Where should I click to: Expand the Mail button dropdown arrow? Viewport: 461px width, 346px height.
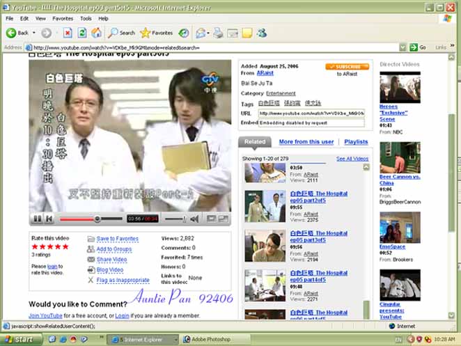coord(208,33)
